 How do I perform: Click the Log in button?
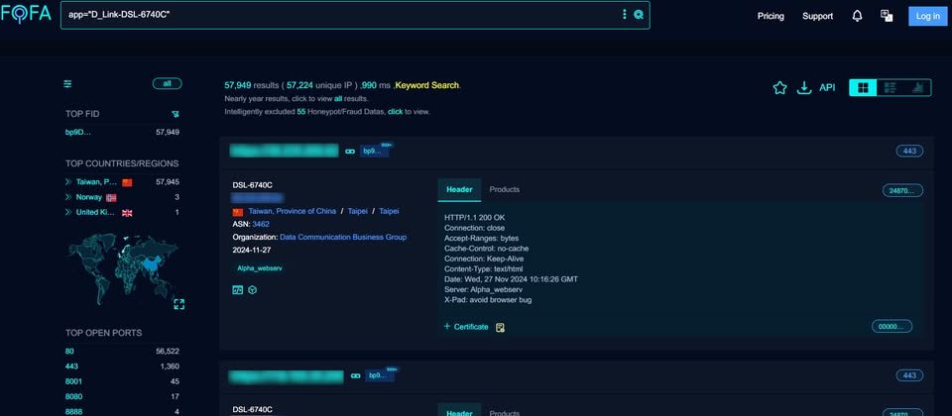(928, 17)
